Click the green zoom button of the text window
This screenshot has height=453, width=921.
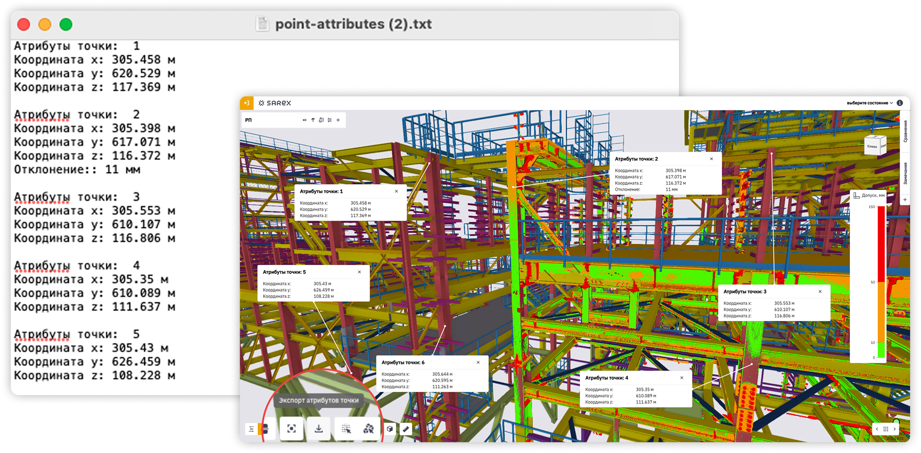point(66,24)
